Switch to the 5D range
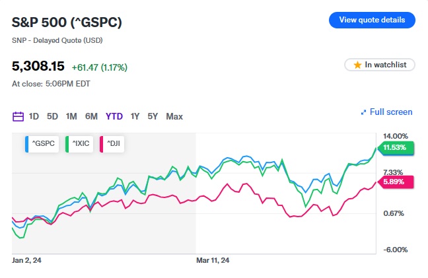This screenshot has width=428, height=278. point(52,116)
